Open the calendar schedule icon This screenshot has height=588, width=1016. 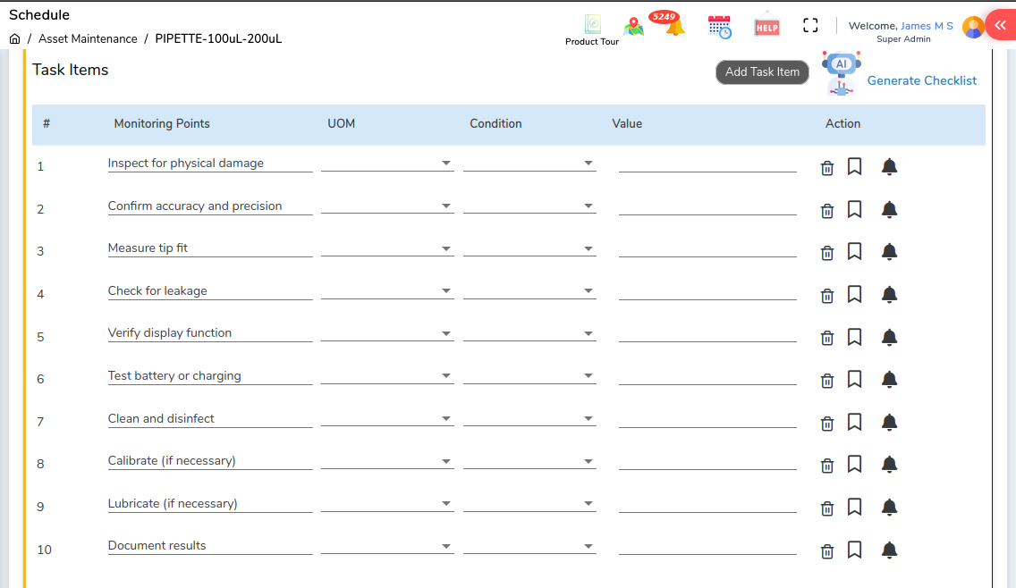click(719, 27)
